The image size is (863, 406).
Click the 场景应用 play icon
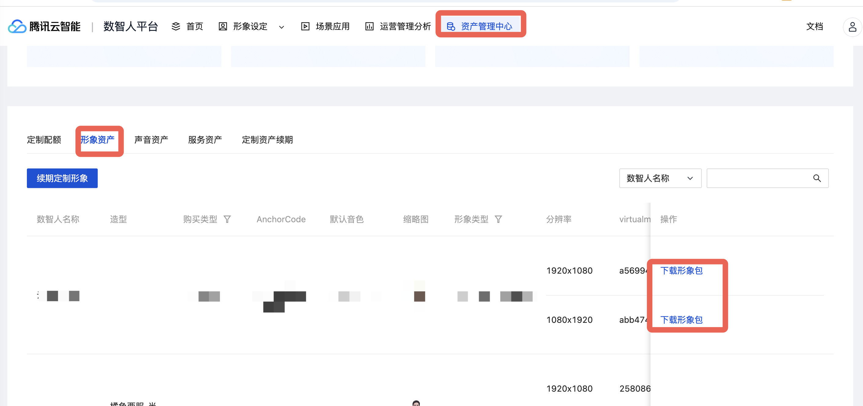pyautogui.click(x=305, y=27)
